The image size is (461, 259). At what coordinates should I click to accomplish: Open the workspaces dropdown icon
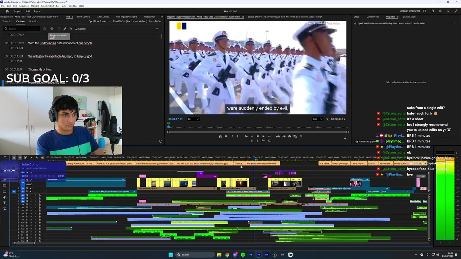424,11
